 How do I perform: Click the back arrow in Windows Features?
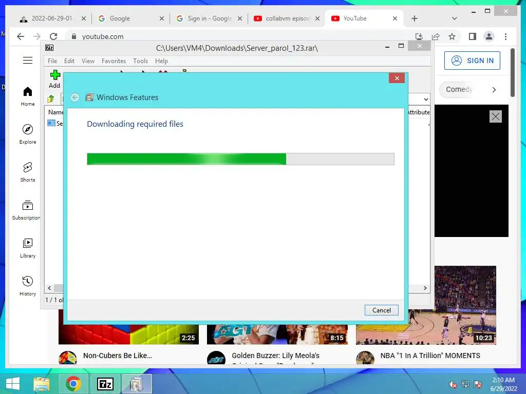(x=75, y=97)
